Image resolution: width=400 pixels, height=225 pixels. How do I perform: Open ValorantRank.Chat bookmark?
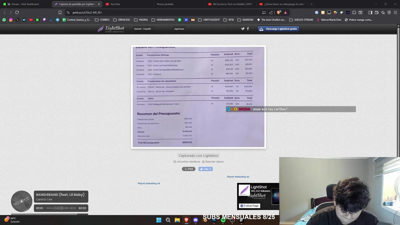(329, 20)
